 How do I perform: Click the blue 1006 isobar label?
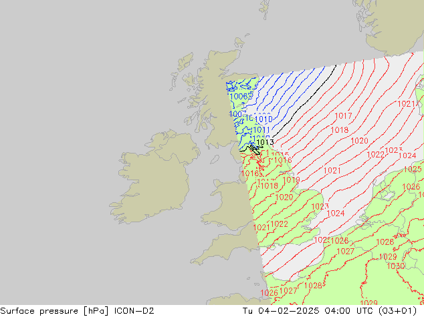pos(239,97)
